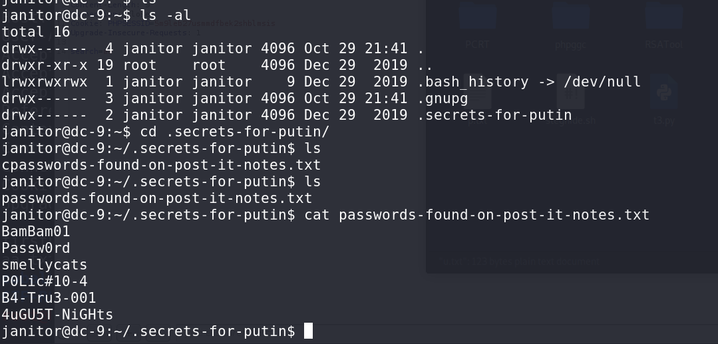
Task: Click the cat passwords-found command text
Action: pyautogui.click(x=476, y=215)
